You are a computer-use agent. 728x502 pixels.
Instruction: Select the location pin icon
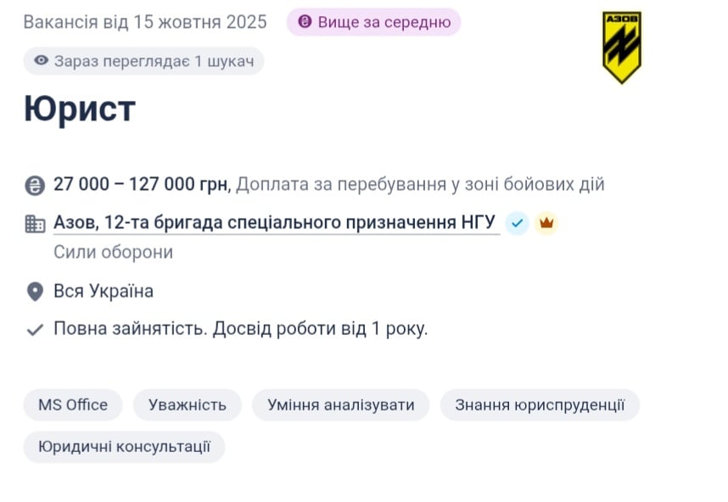point(34,291)
